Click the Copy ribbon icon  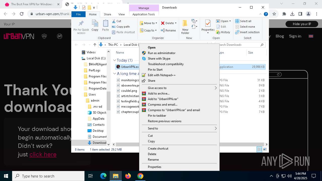point(95,26)
